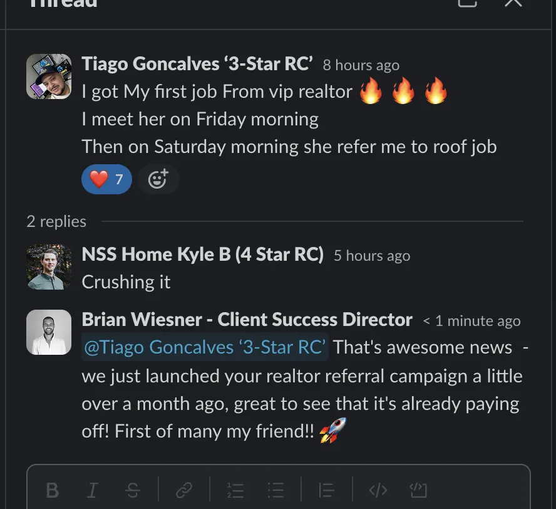Apply blockquote formatting

[x=327, y=490]
